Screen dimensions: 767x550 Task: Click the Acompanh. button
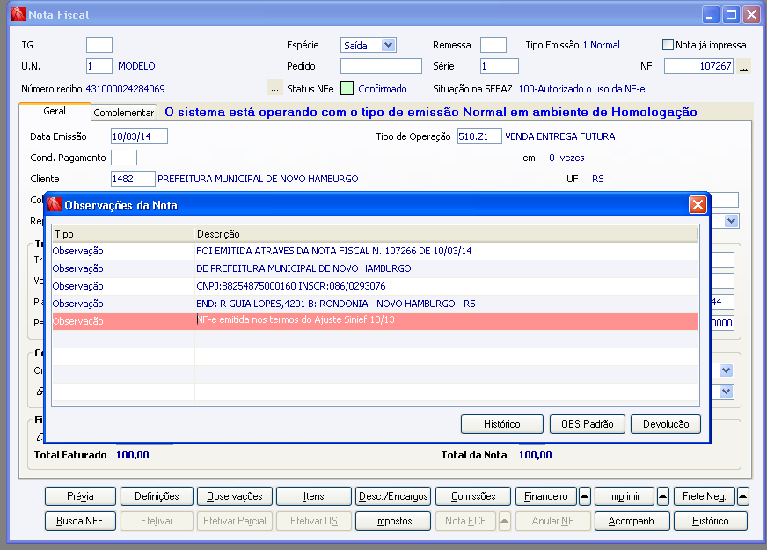[x=632, y=521]
